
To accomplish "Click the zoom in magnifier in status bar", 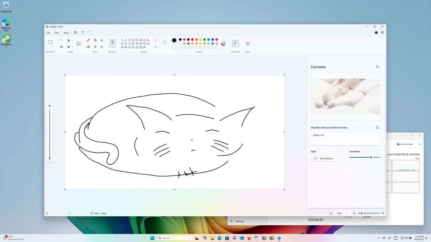I will pos(383,213).
